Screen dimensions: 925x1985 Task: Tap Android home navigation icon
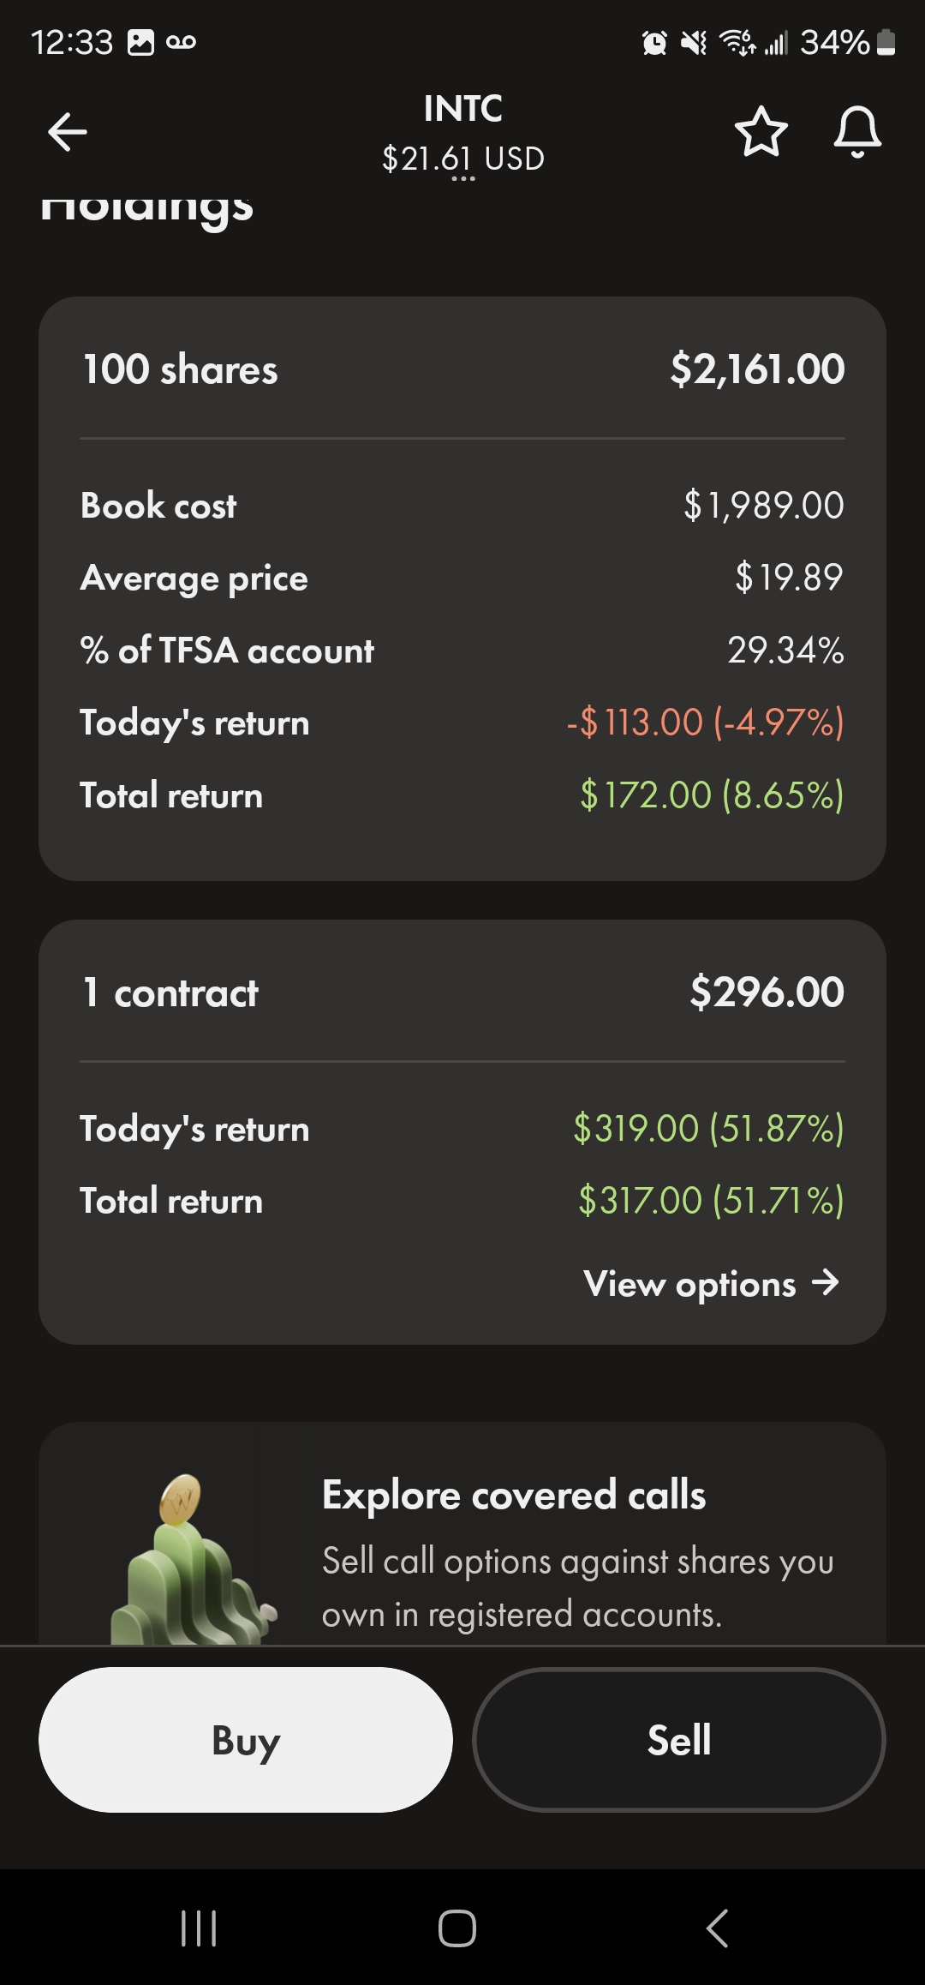coord(457,1928)
